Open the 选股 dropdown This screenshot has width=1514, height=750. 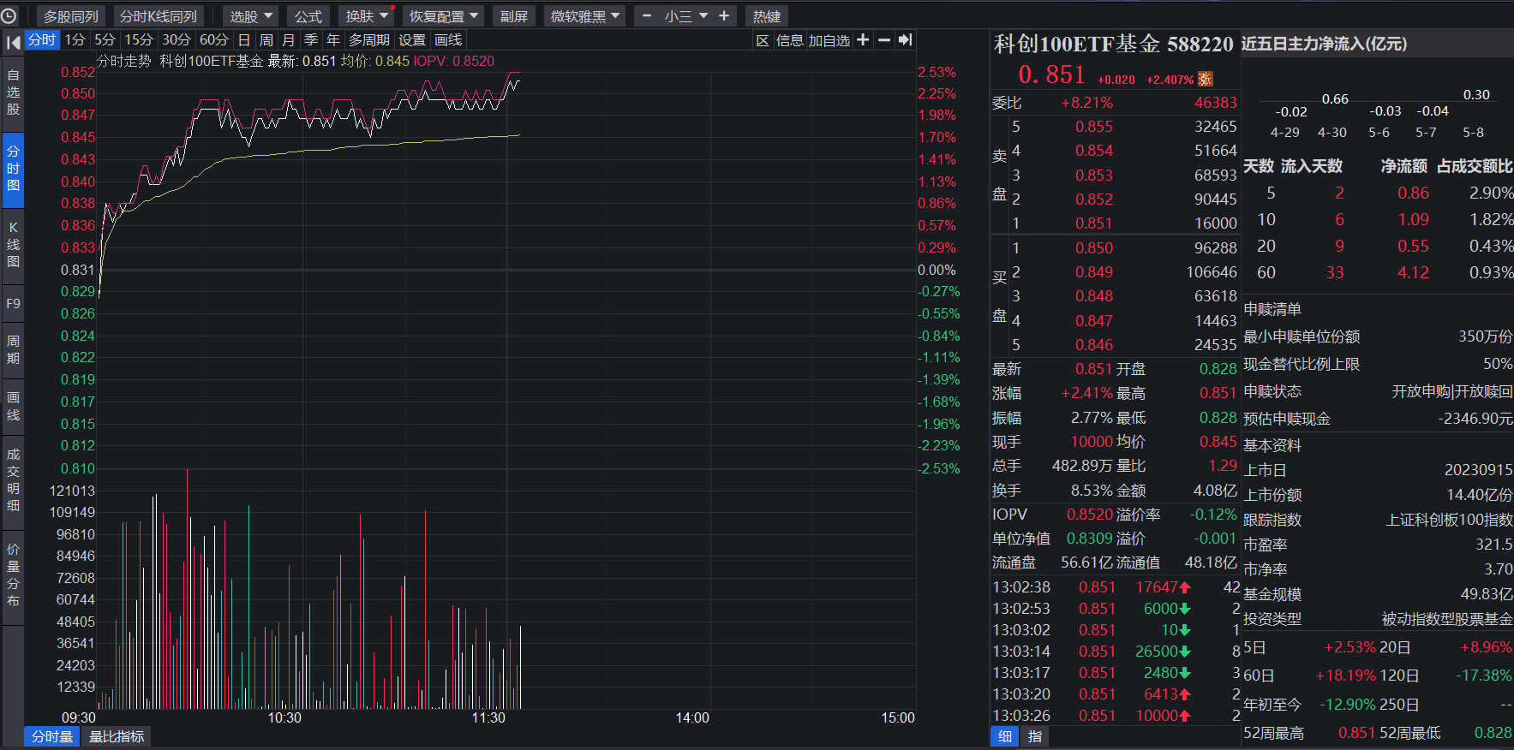(251, 16)
